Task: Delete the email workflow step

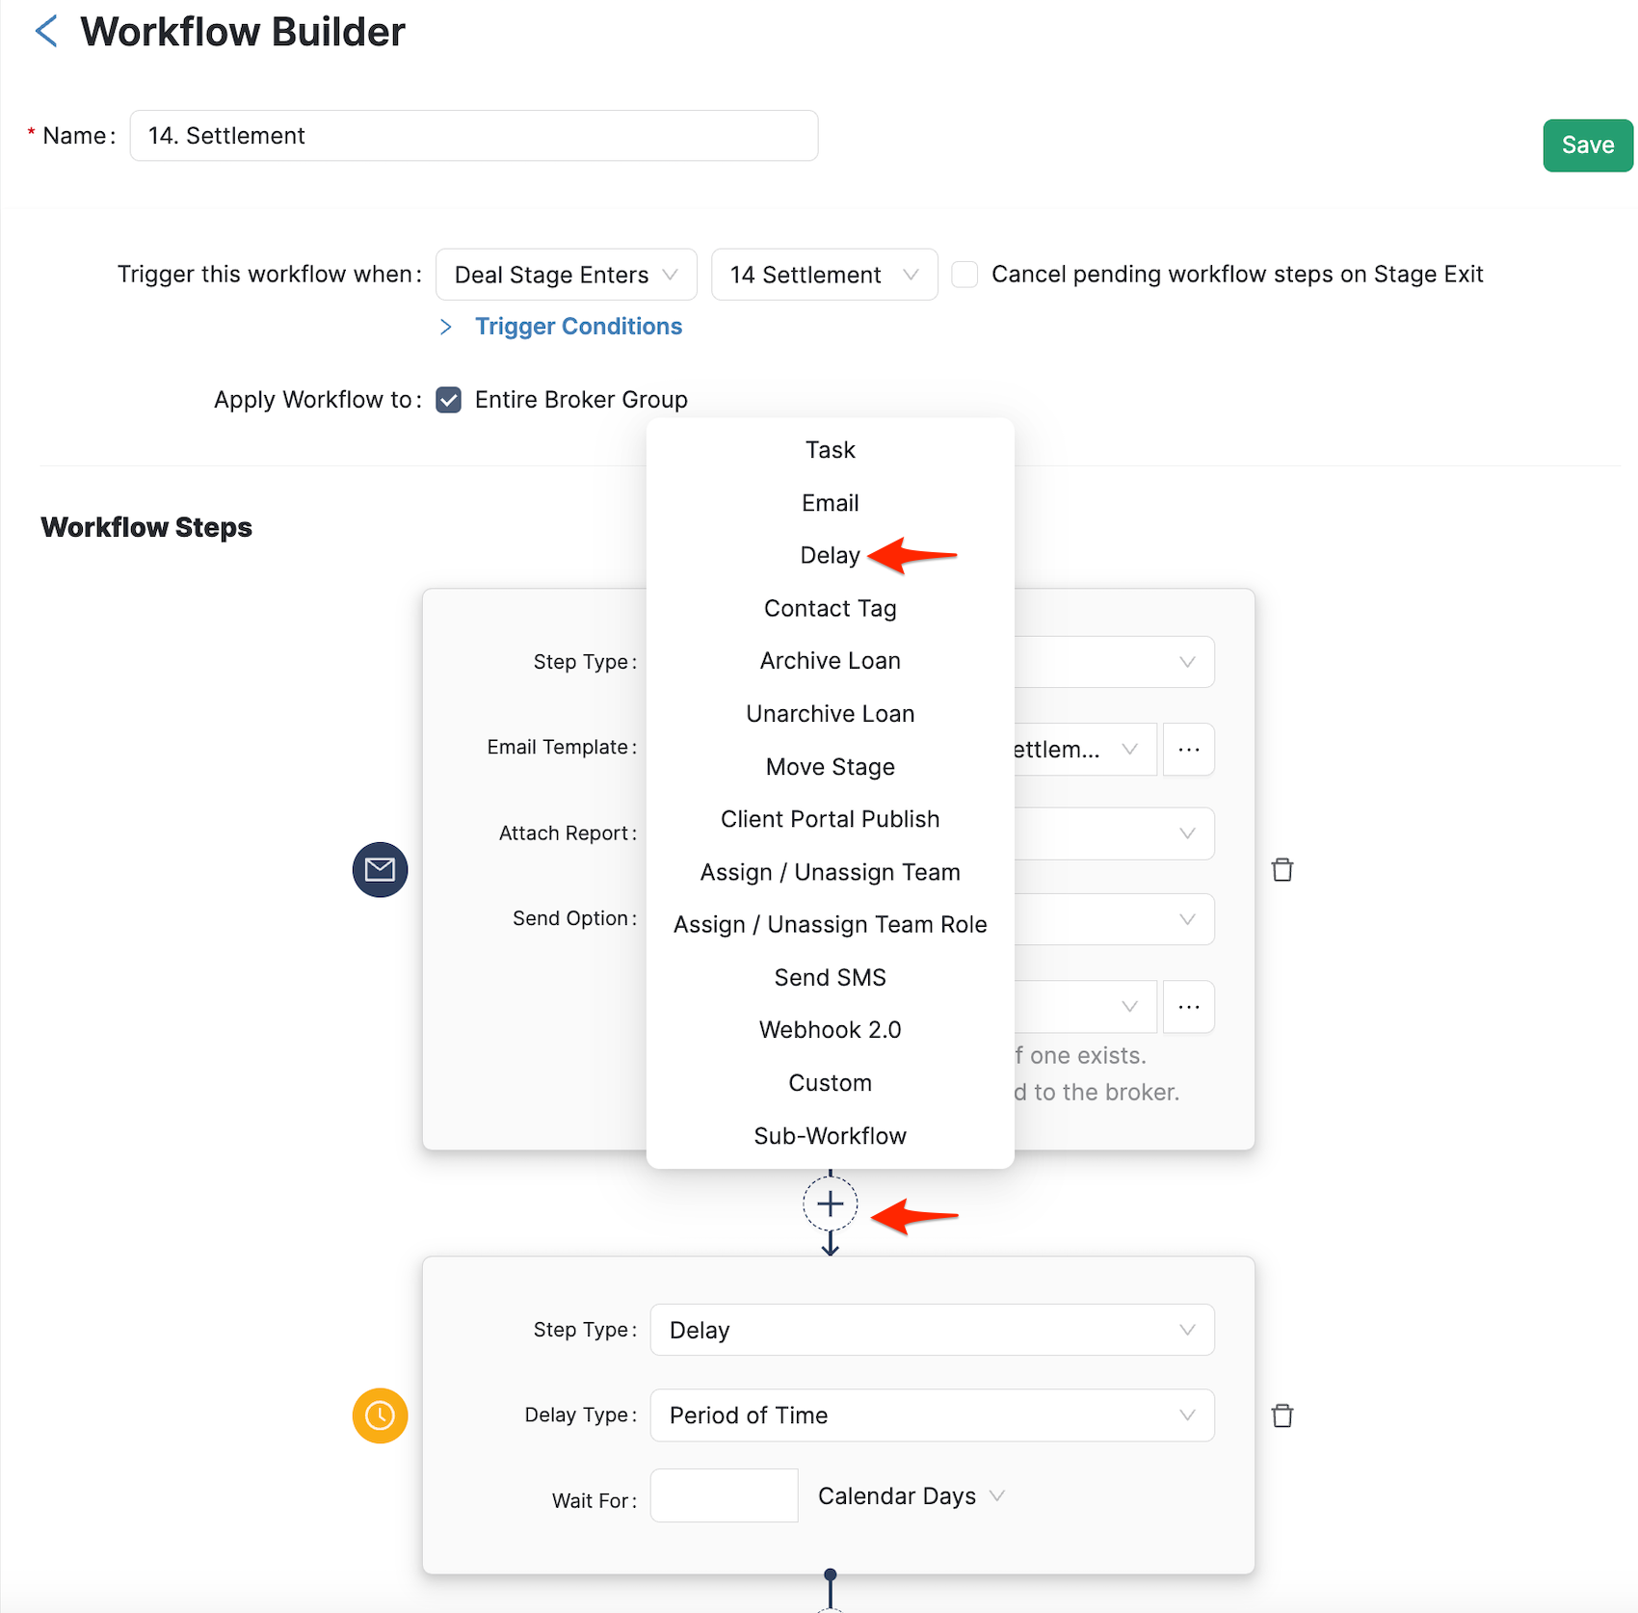Action: [x=1281, y=870]
